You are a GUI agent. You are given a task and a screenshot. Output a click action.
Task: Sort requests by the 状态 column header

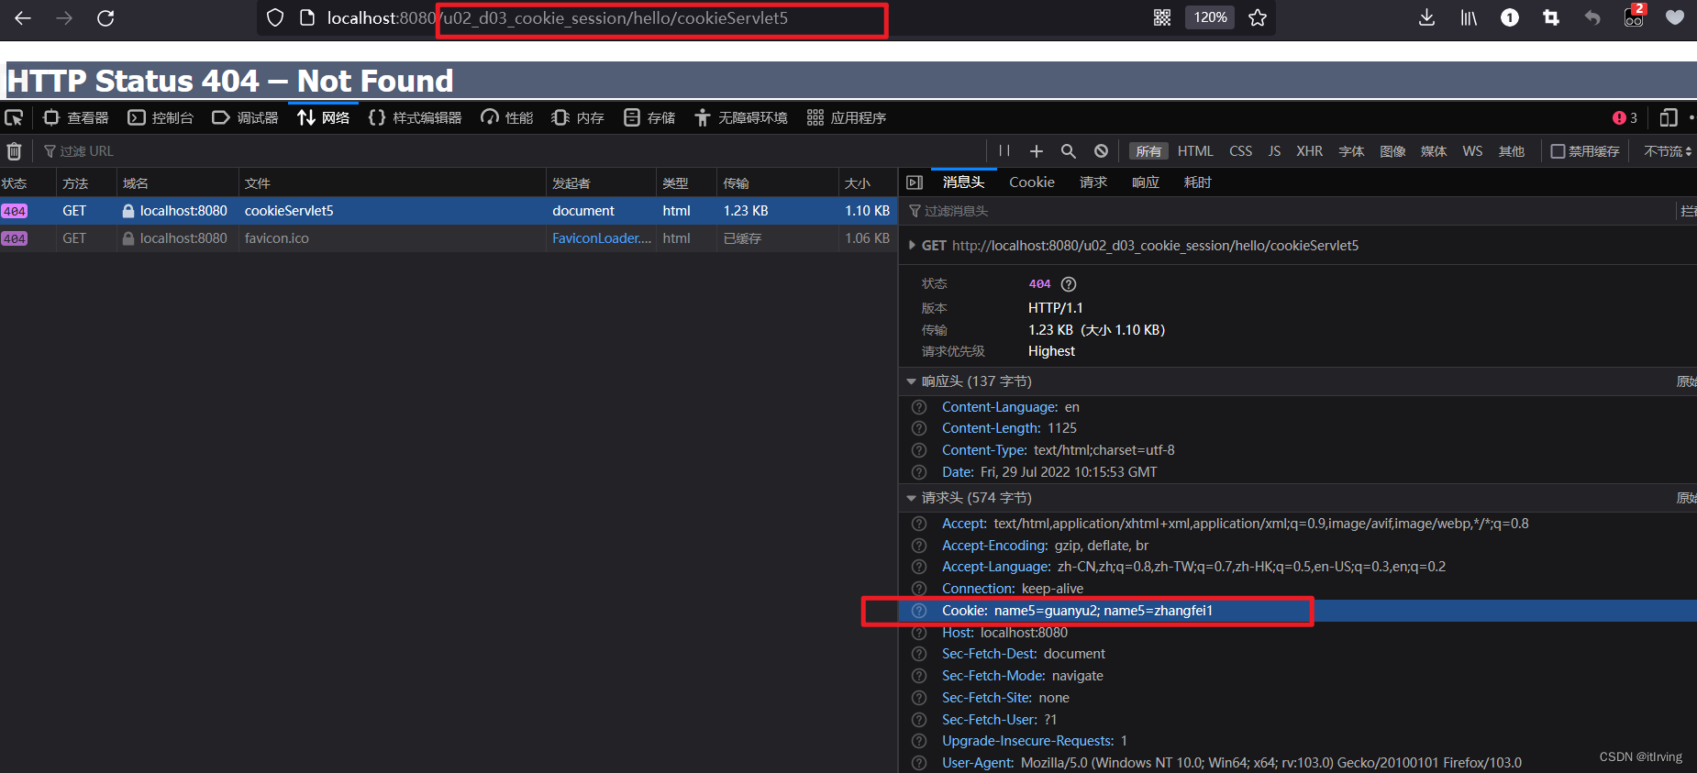tap(28, 183)
